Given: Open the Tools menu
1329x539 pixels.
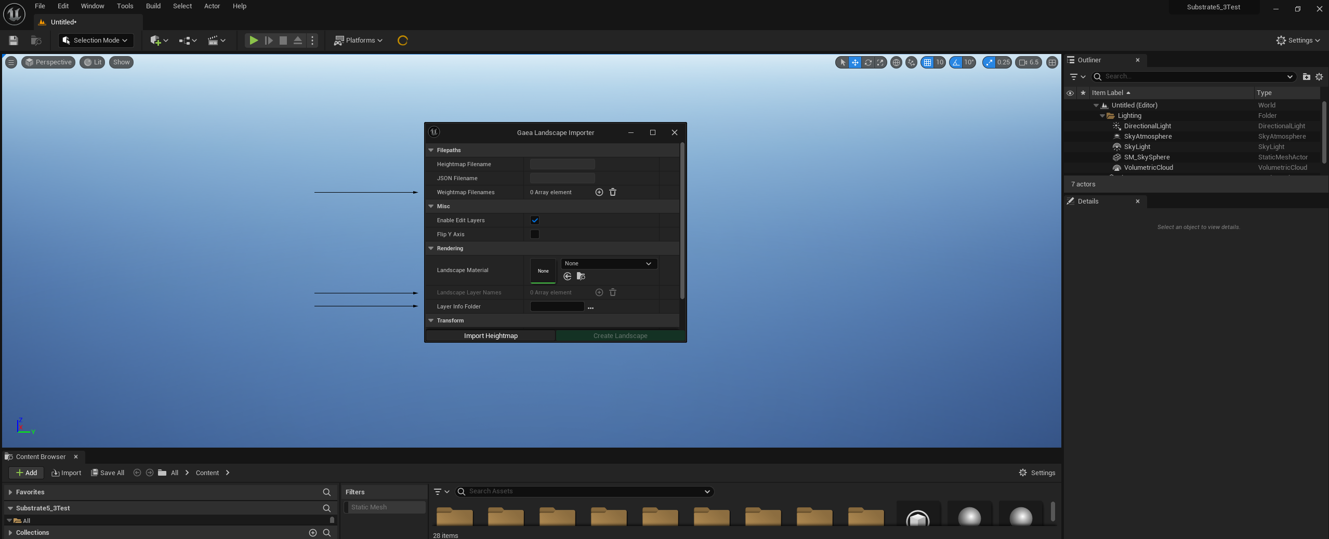Looking at the screenshot, I should (x=125, y=6).
